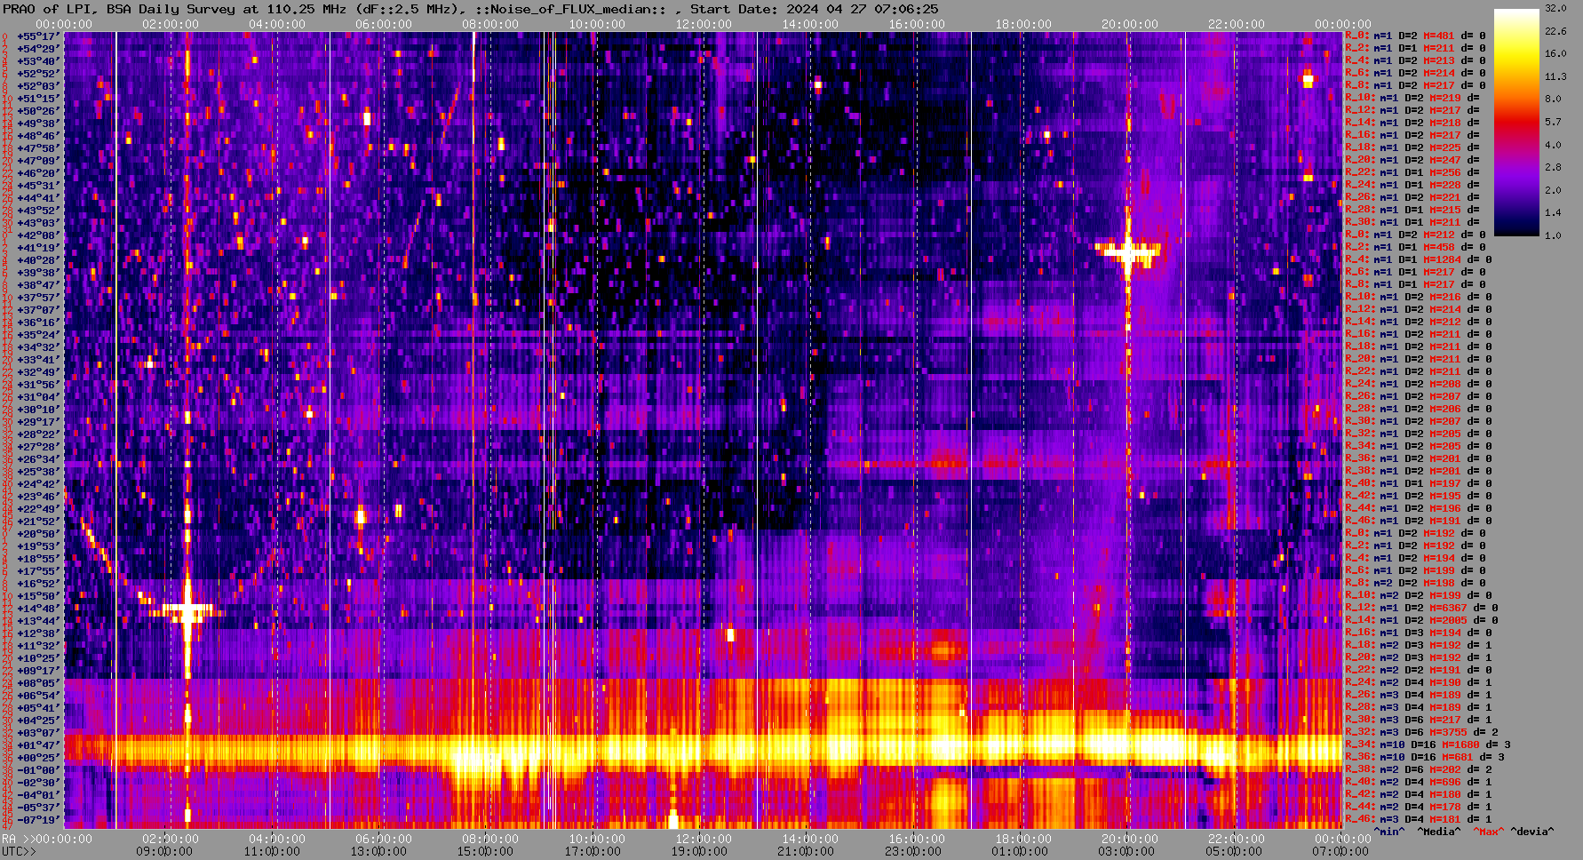This screenshot has height=860, width=1583.
Task: Click the declination label +26°34'
Action: click(38, 458)
